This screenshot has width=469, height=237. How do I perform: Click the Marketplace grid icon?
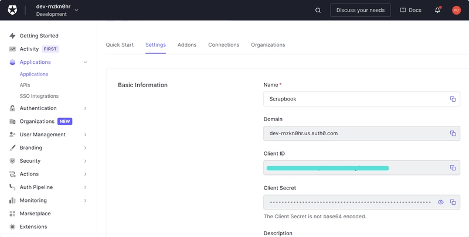[x=12, y=214]
